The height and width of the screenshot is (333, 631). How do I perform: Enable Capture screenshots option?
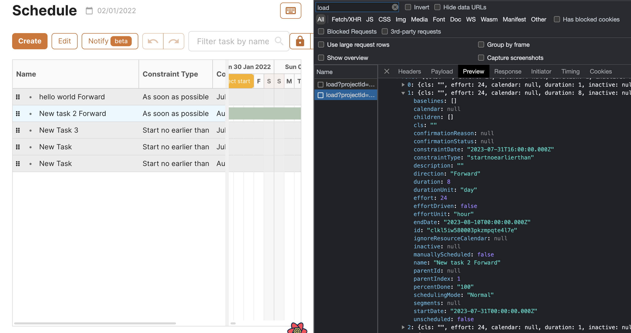[x=481, y=58]
